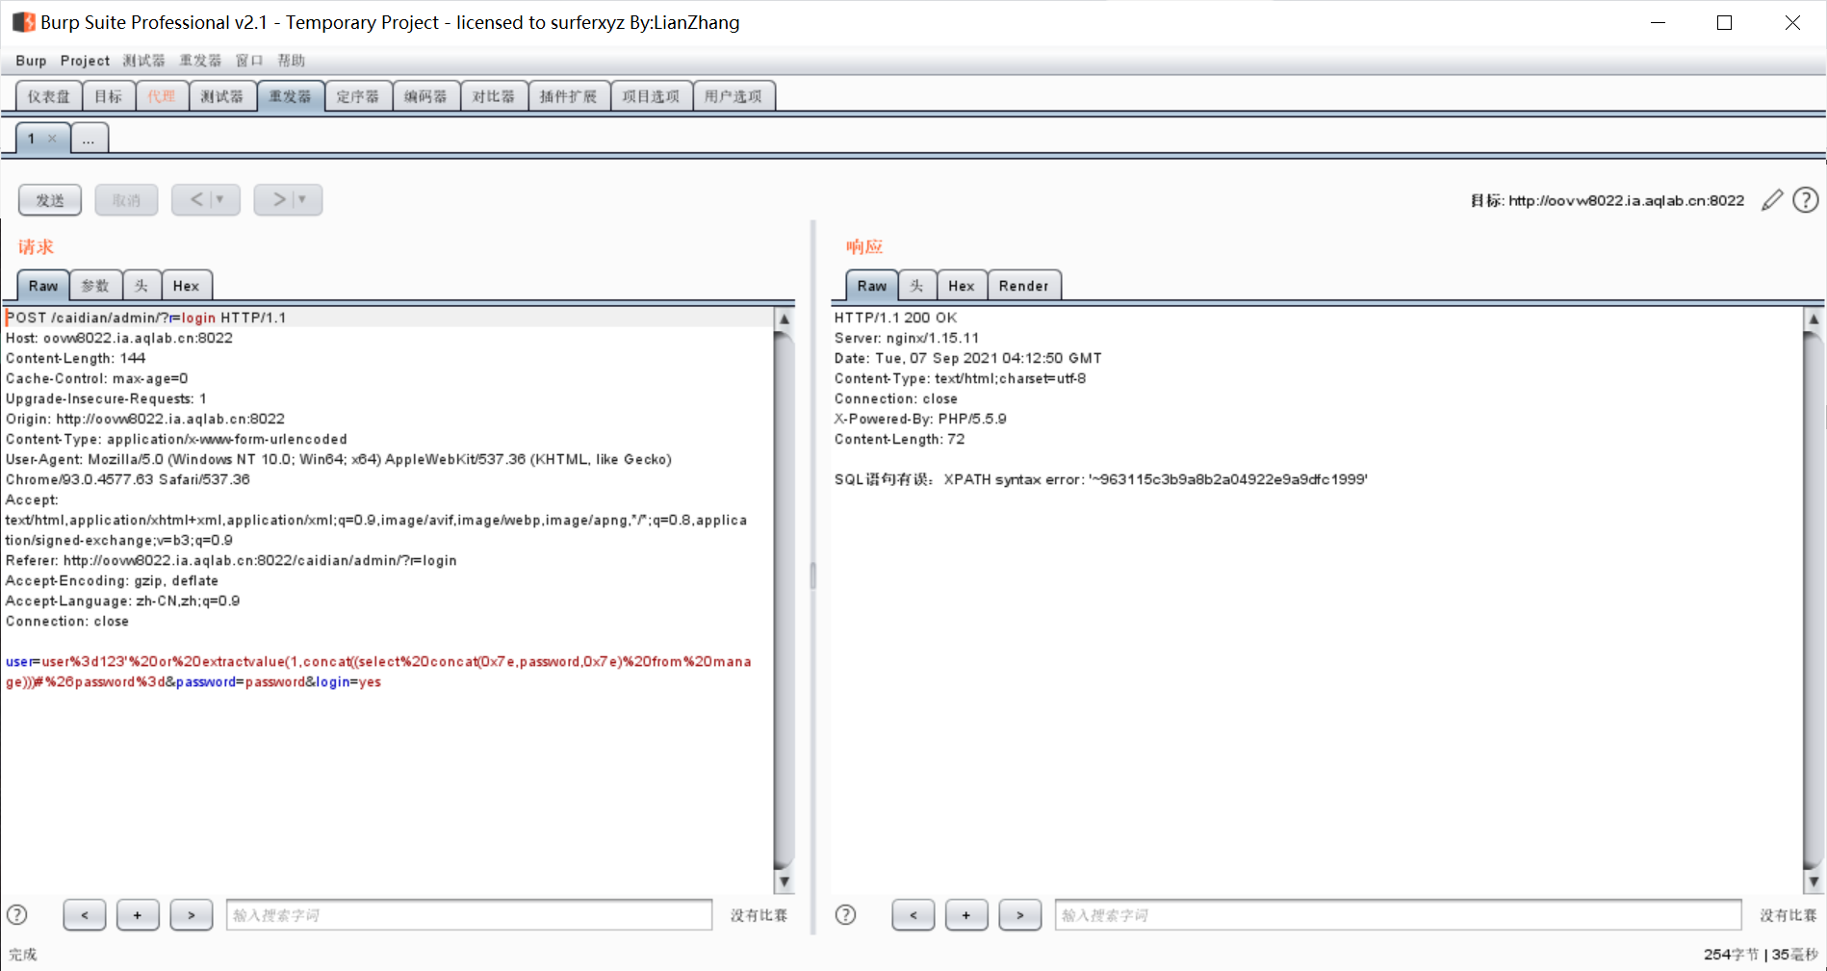Click the plus button beside response search
1827x971 pixels.
pyautogui.click(x=966, y=915)
